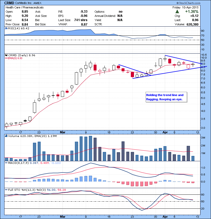Click the Apr label on price chart axis

(165, 132)
